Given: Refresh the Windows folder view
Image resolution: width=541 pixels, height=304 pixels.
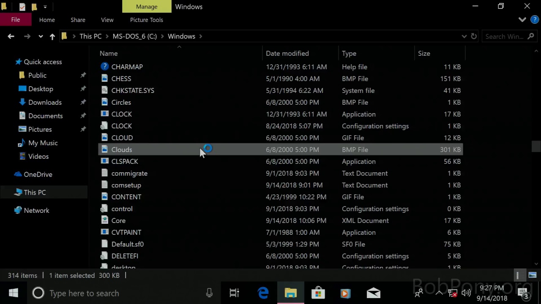Looking at the screenshot, I should tap(474, 36).
